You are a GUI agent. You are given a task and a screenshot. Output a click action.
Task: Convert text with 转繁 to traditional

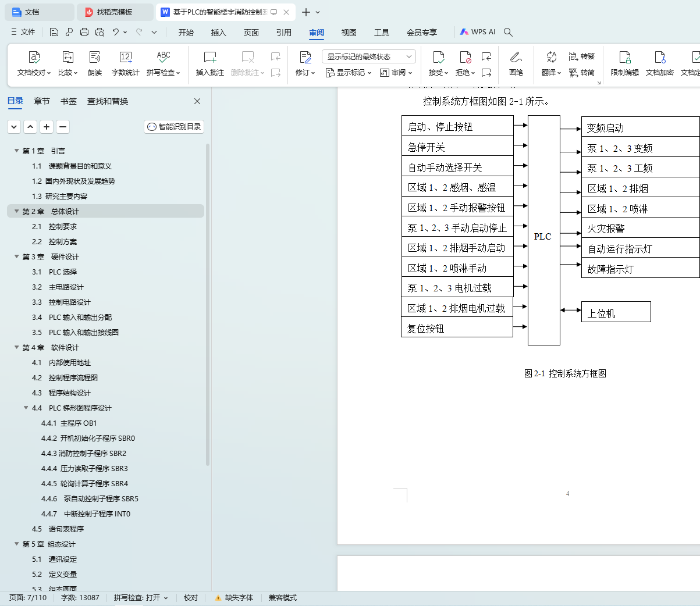coord(582,56)
